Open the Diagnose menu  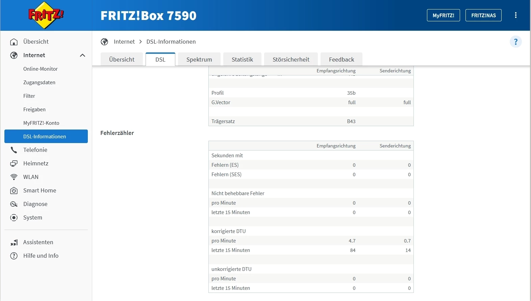coord(46,204)
